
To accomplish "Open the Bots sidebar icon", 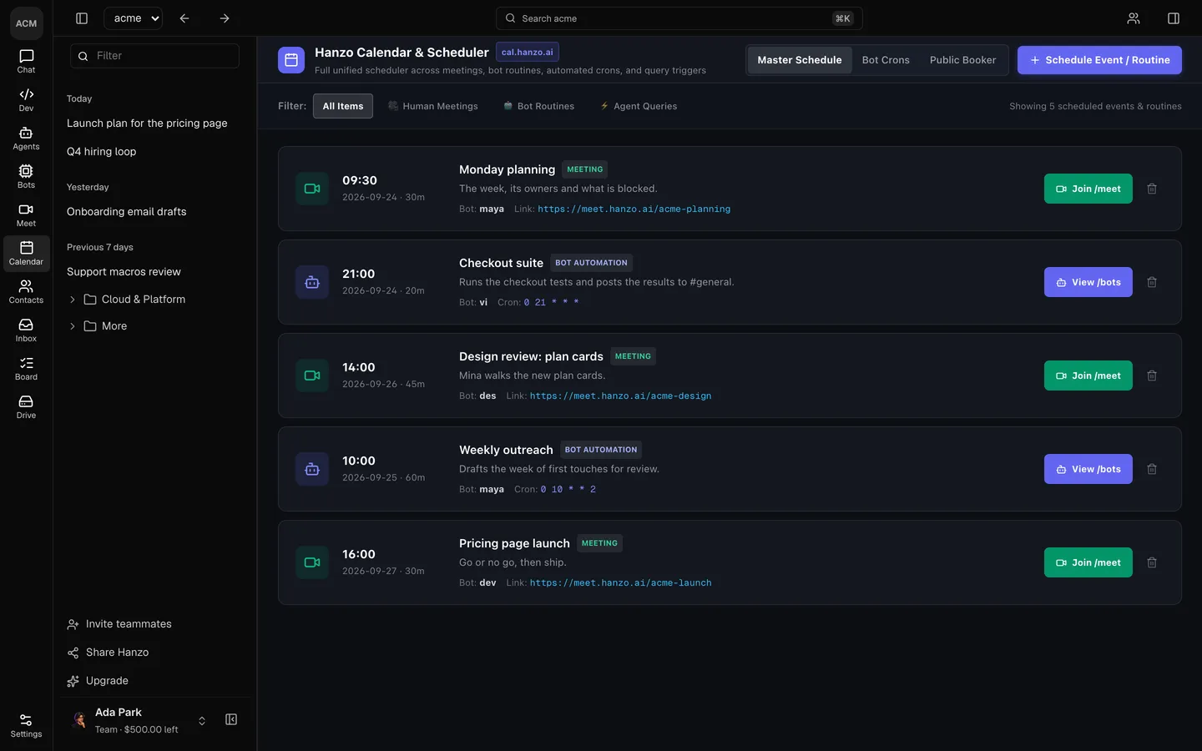I will (x=26, y=177).
